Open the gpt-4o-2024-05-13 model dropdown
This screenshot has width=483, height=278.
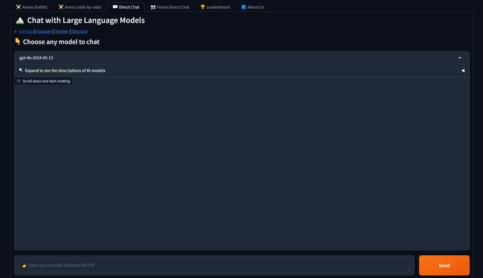241,57
